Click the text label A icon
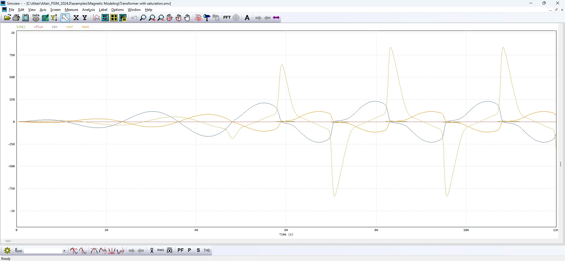This screenshot has height=261, width=565. [247, 18]
